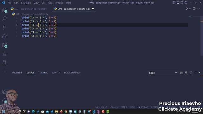Open Customize Layout button
The image size is (203, 114).
coord(186,3)
